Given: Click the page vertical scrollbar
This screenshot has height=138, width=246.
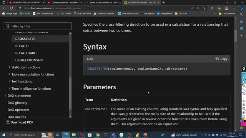Looking at the screenshot, I should pos(236,36).
